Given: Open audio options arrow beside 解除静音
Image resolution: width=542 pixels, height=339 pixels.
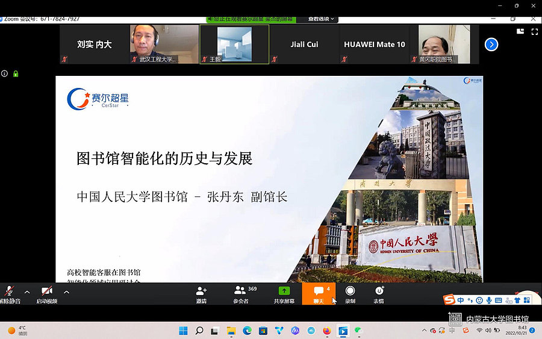Looking at the screenshot, I should (27, 292).
